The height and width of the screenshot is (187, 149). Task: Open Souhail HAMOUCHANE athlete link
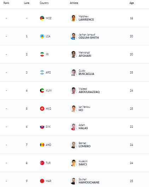(89, 181)
